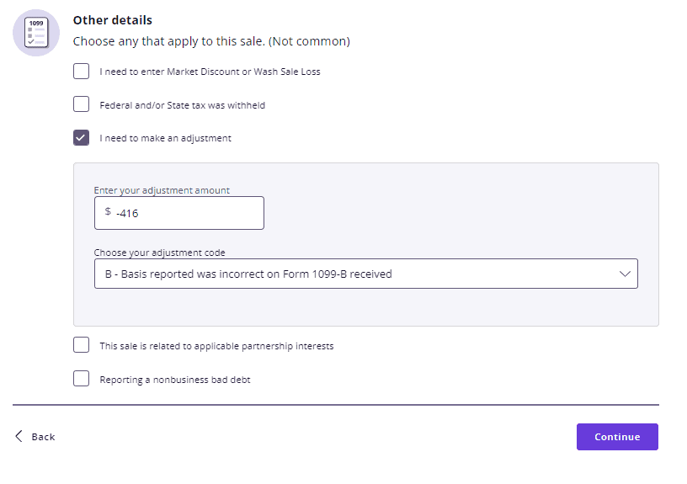
Task: Click the 'Reporting a nonbusiness bad debt' label text
Action: coord(174,380)
